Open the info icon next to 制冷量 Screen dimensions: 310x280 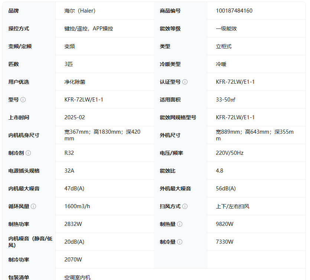(x=180, y=242)
